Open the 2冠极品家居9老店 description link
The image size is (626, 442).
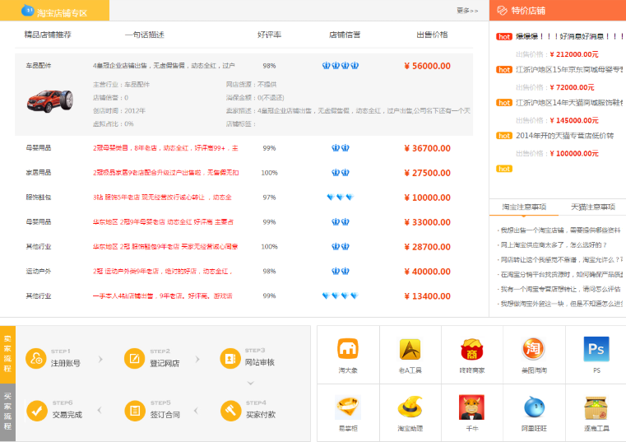pos(165,173)
